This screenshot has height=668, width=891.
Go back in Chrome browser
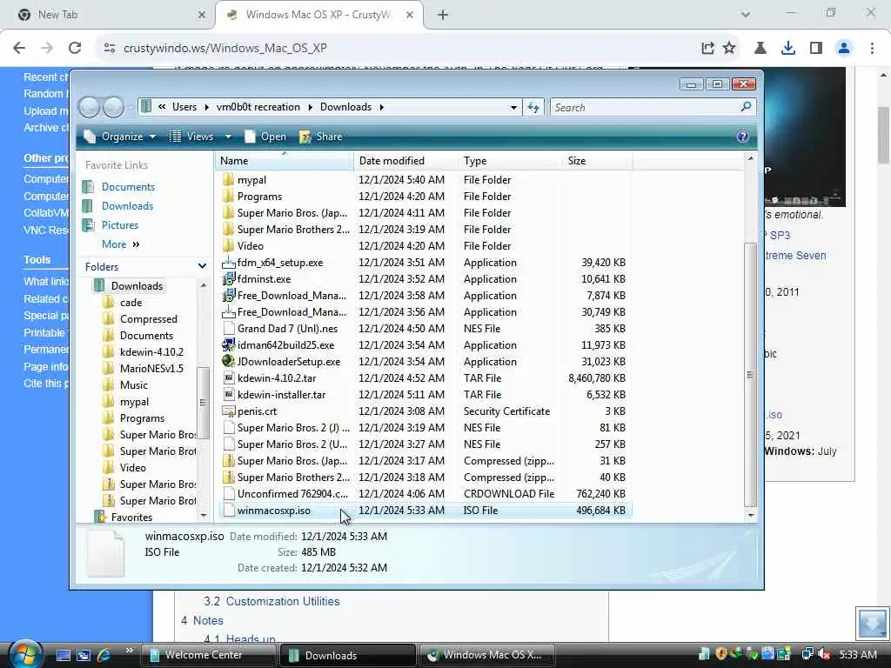(19, 48)
